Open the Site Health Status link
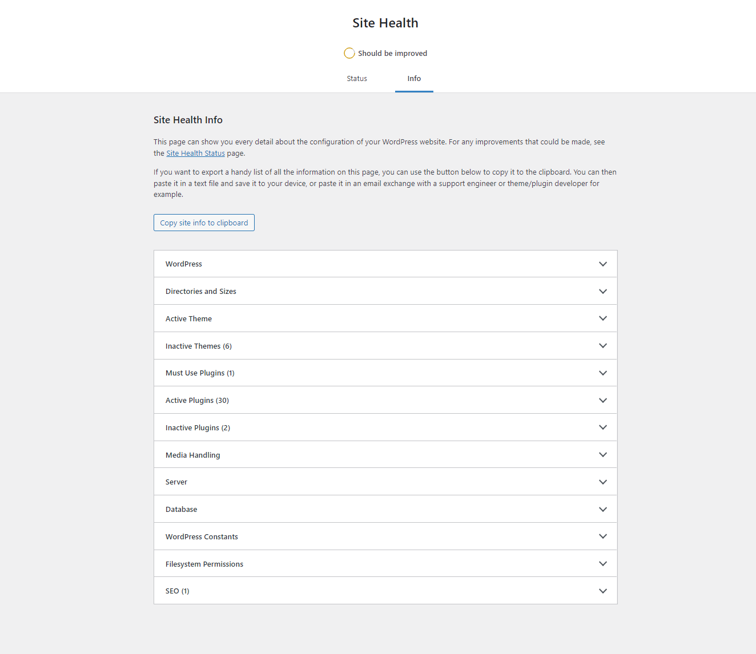 click(x=195, y=154)
